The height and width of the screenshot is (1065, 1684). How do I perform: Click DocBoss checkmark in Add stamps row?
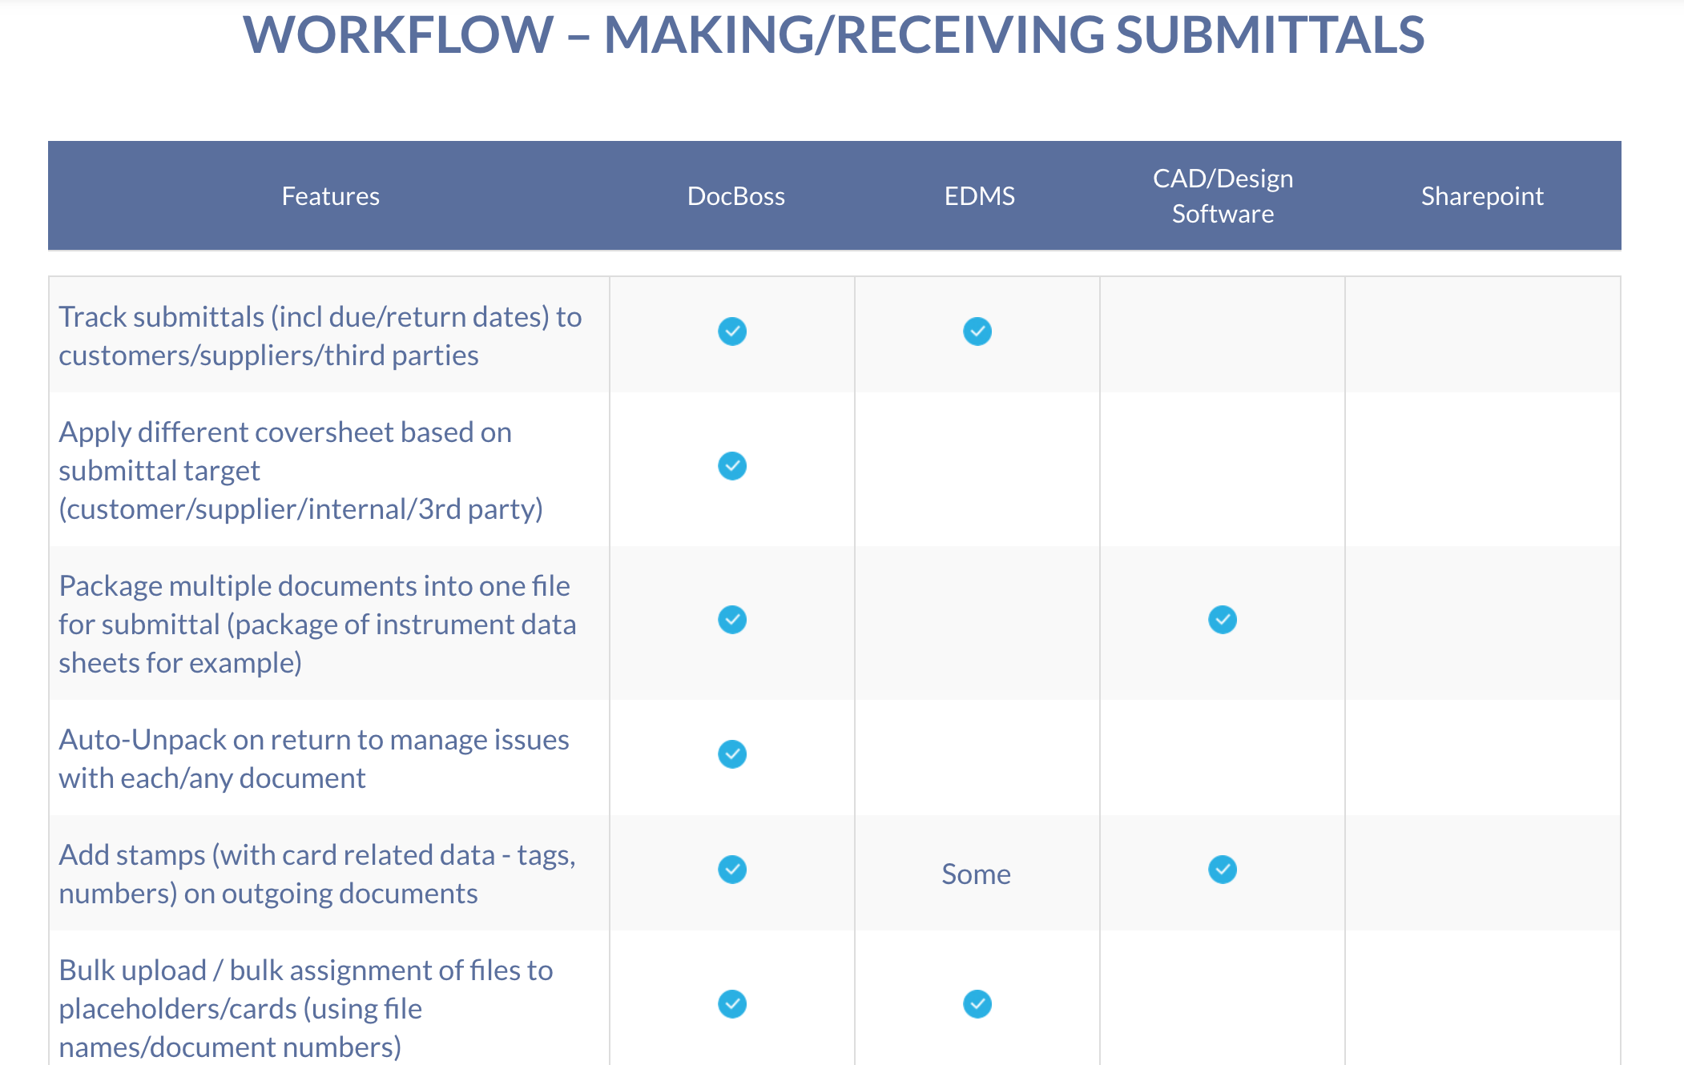(x=732, y=870)
